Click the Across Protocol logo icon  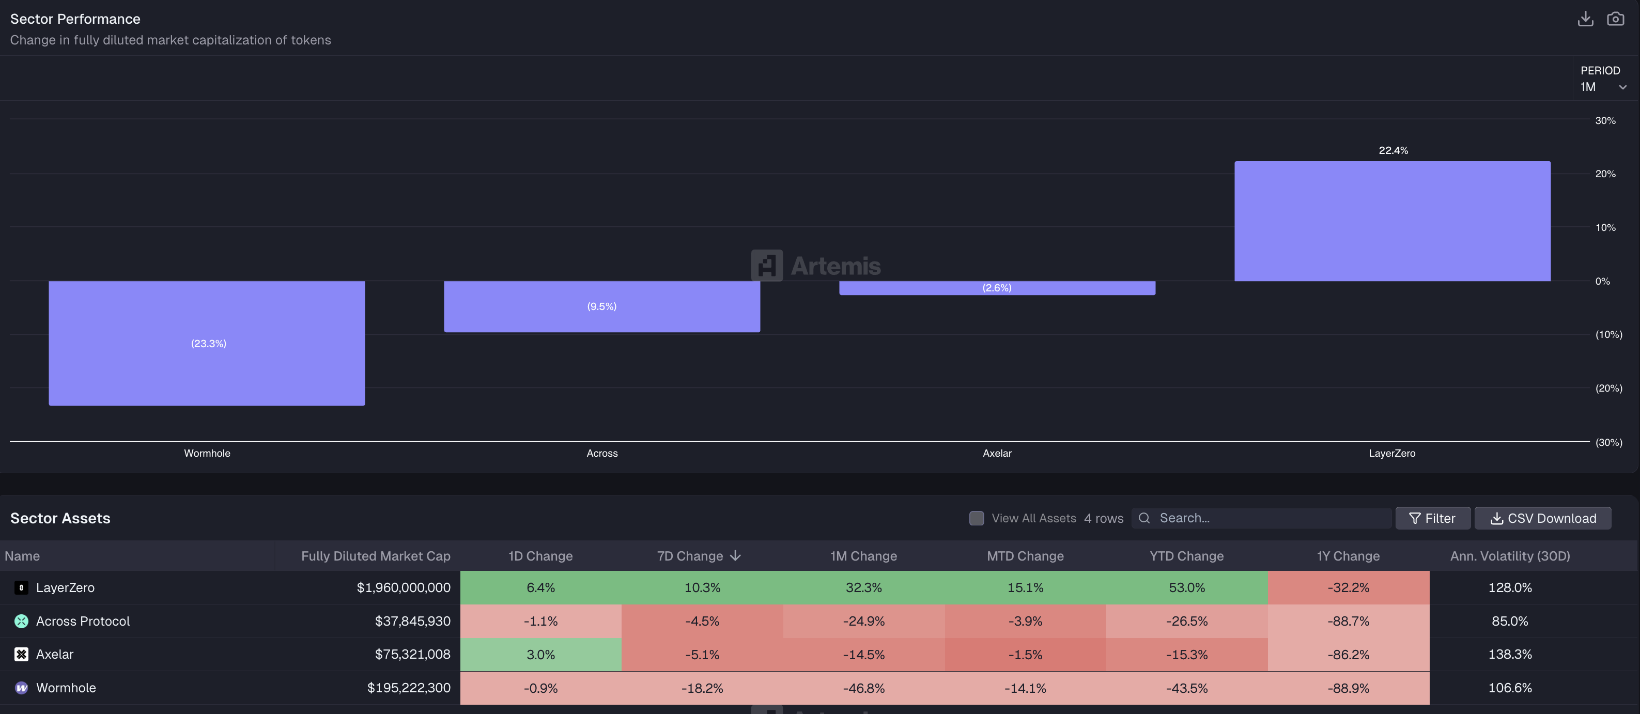coord(21,621)
